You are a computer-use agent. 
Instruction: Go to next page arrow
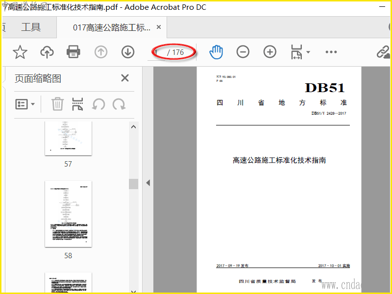pyautogui.click(x=128, y=52)
